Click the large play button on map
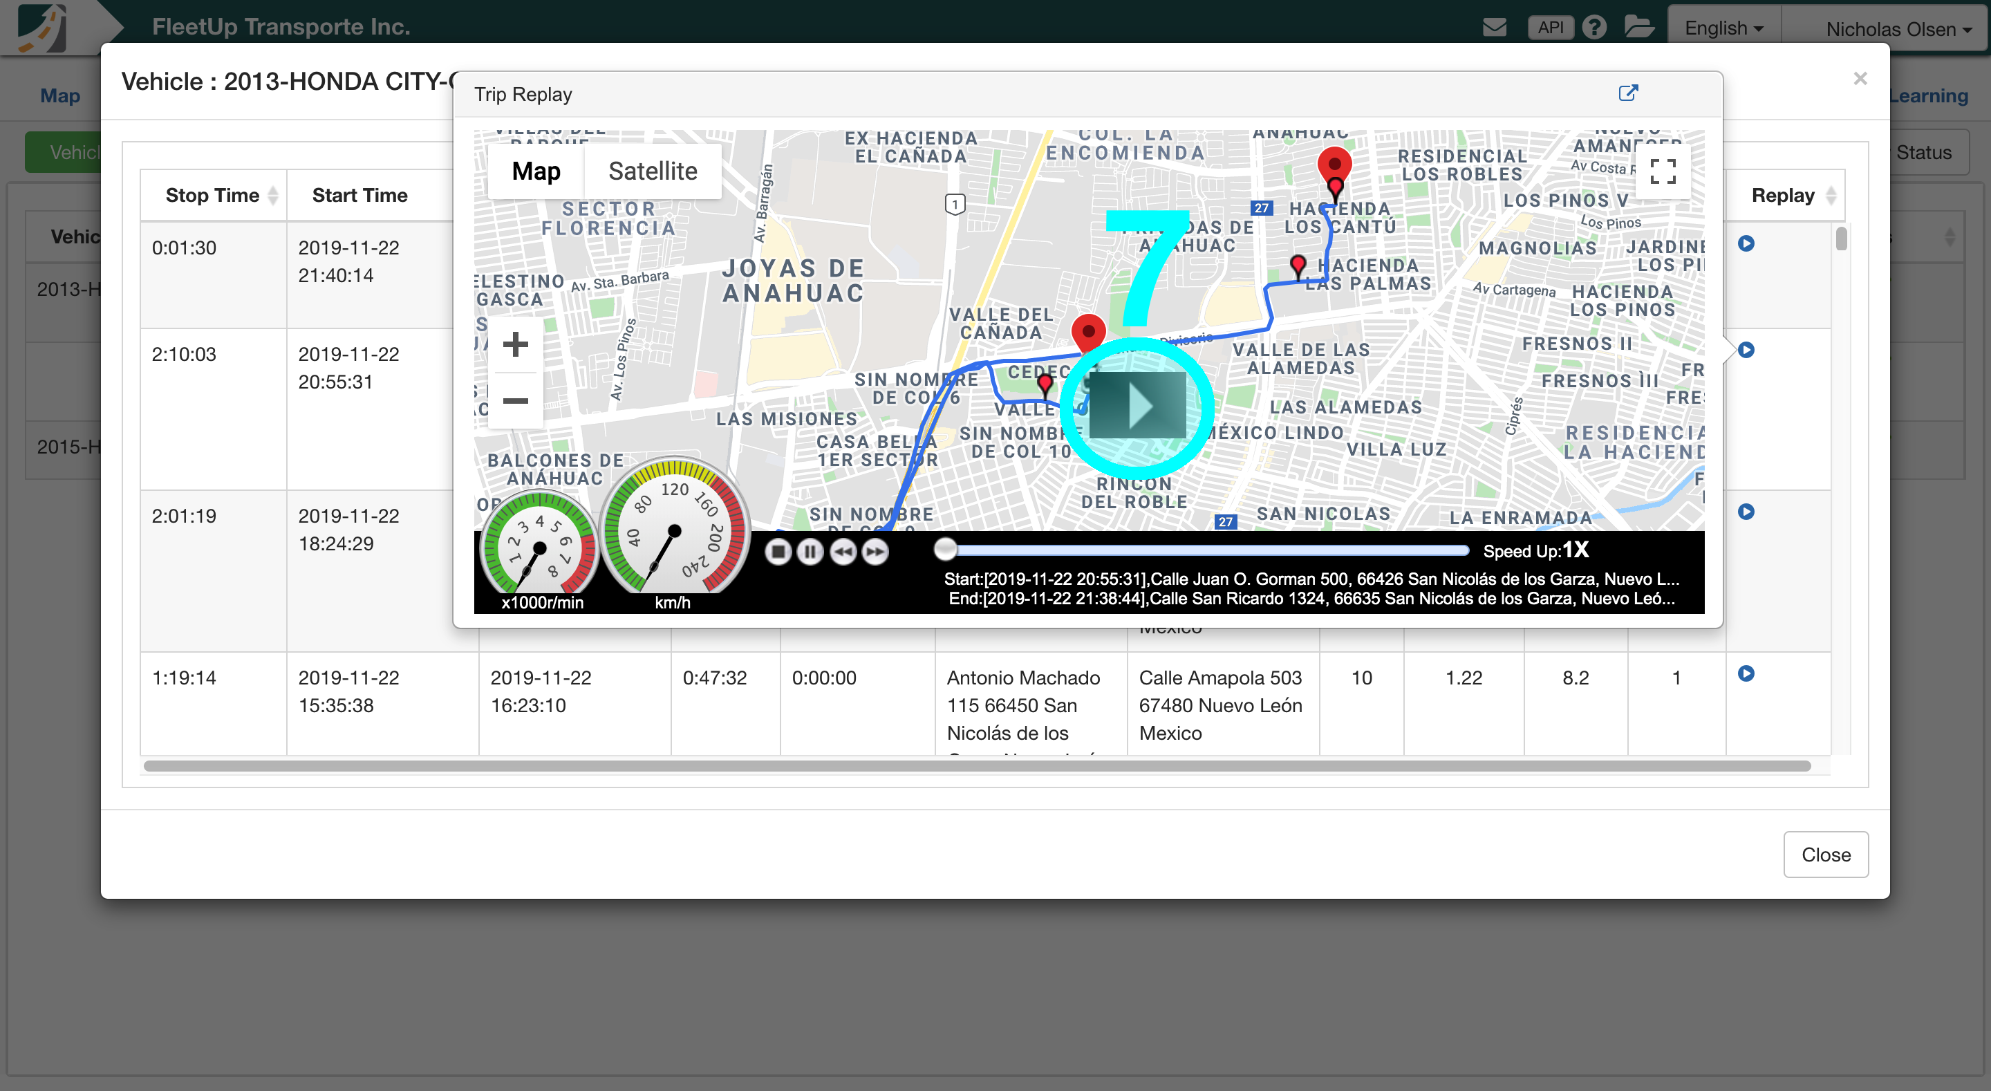The image size is (1991, 1091). [1137, 406]
